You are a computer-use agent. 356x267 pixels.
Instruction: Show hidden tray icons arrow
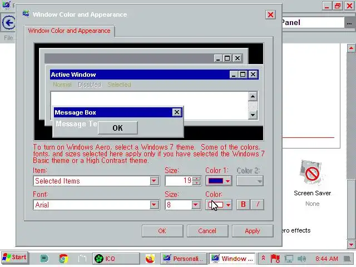[263, 258]
